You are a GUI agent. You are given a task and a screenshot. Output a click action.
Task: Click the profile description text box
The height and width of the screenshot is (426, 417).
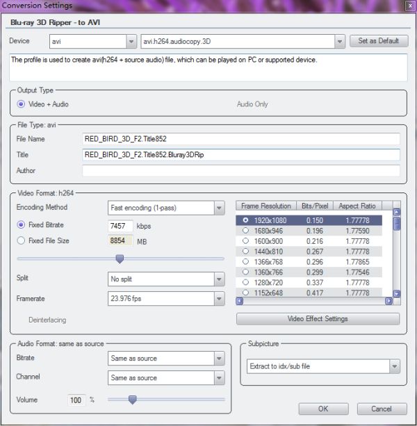click(x=208, y=67)
